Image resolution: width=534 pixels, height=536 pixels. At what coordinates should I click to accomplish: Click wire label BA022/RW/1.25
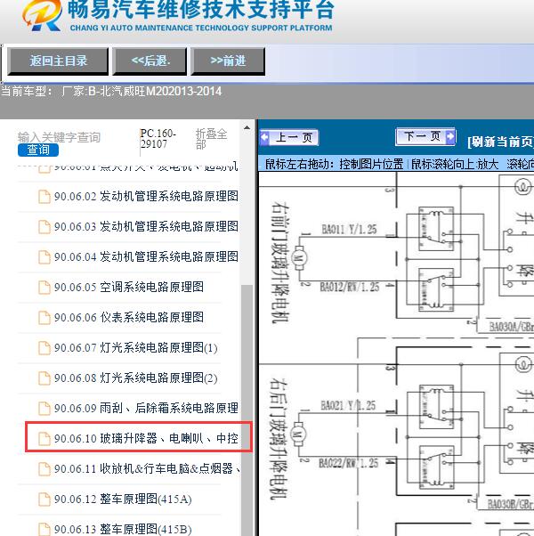(x=349, y=464)
